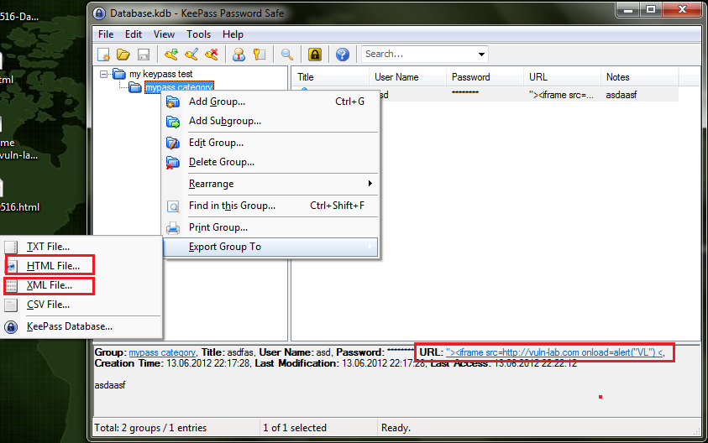The width and height of the screenshot is (708, 443).
Task: Click the '516.html' desktop file
Action: (x=20, y=207)
